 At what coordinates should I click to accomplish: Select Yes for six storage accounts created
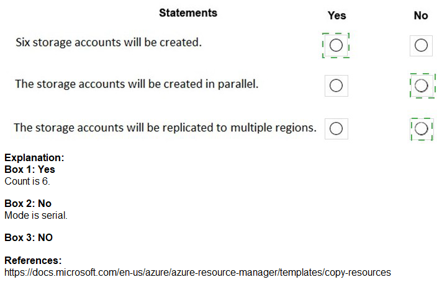point(336,45)
